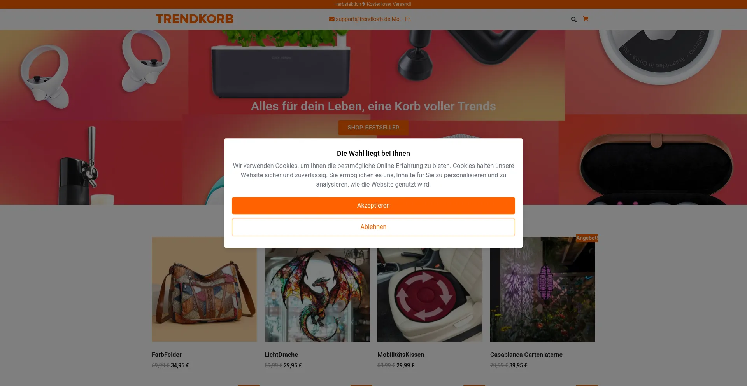Click the TRENDKORB logo
This screenshot has height=386, width=747.
tap(195, 19)
